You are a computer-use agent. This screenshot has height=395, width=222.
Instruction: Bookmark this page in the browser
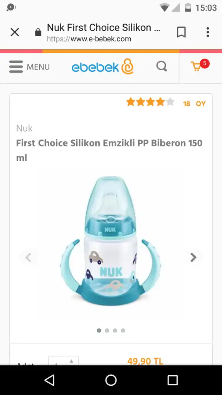[x=181, y=32]
